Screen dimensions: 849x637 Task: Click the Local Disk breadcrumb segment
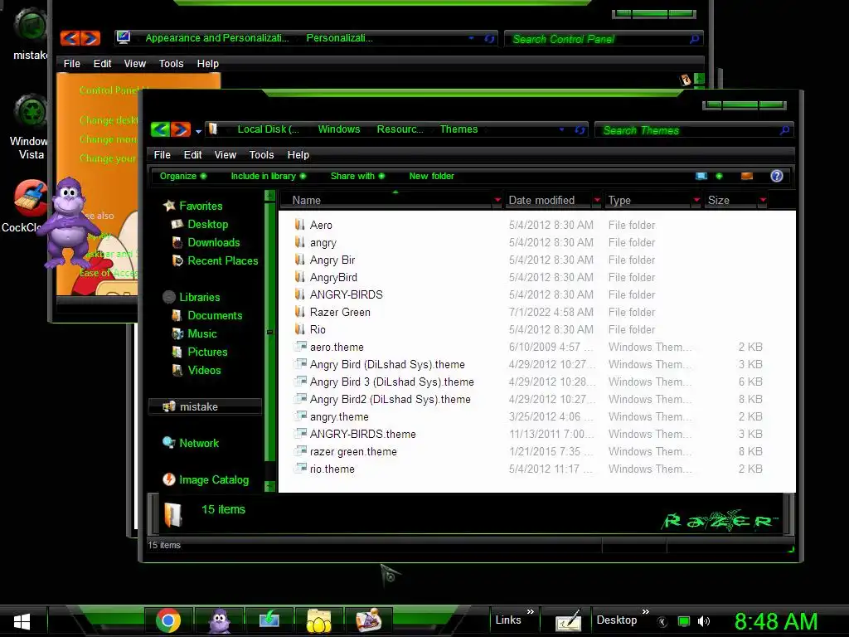point(268,129)
